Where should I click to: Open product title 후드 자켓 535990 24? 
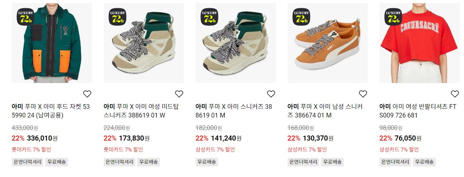(51, 111)
